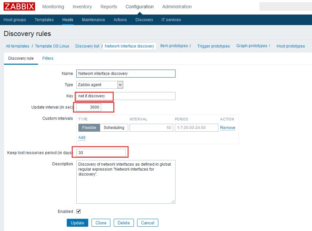
Task: Open the Inventory menu
Action: pos(82,7)
